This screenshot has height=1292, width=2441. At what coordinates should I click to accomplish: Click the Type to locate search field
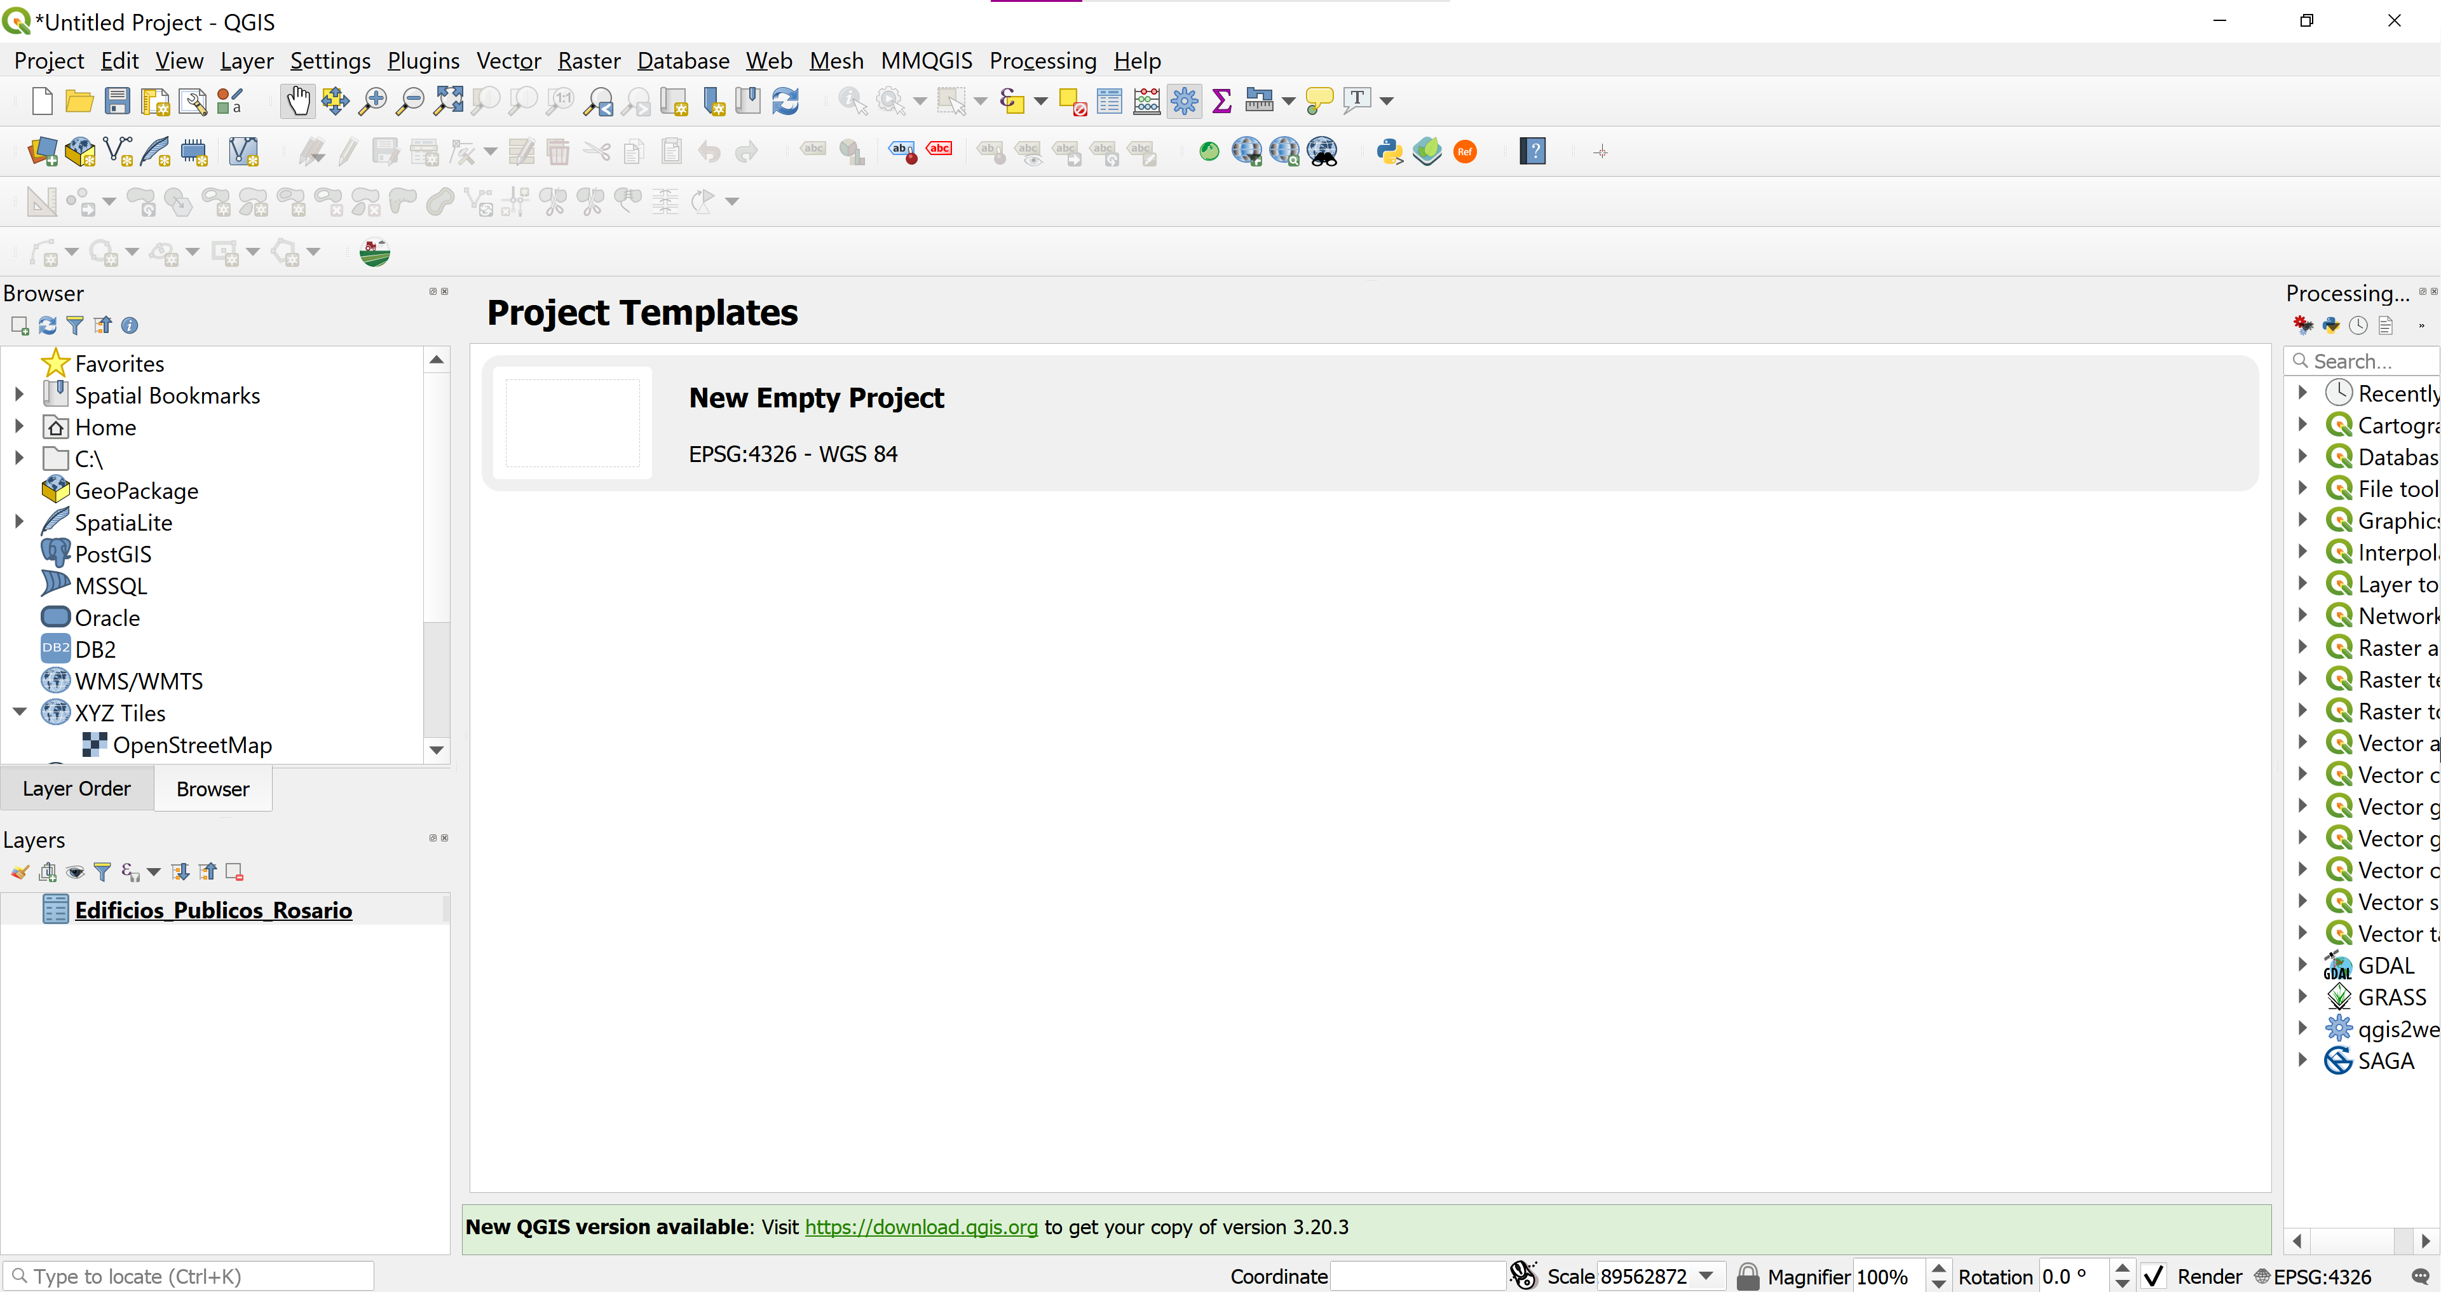click(189, 1276)
